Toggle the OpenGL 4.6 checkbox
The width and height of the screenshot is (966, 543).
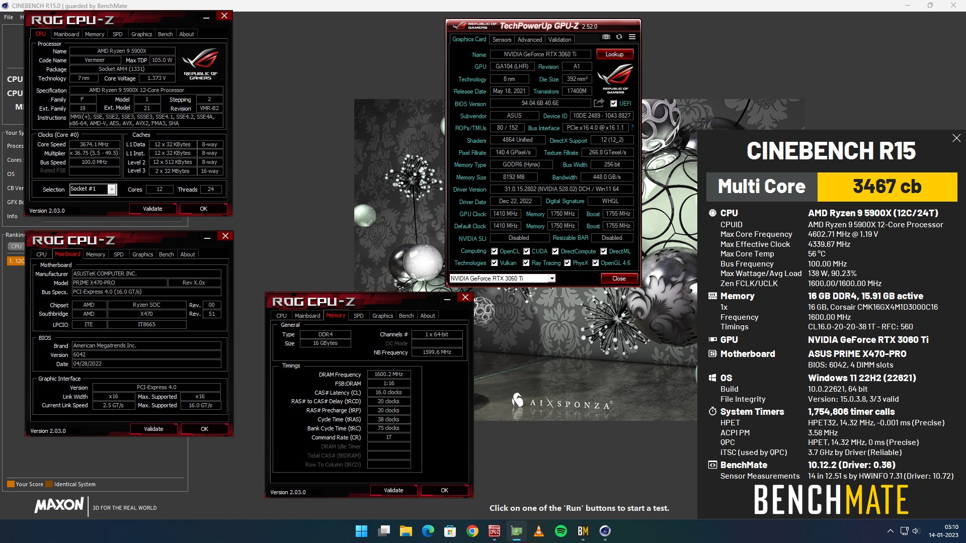tap(595, 263)
